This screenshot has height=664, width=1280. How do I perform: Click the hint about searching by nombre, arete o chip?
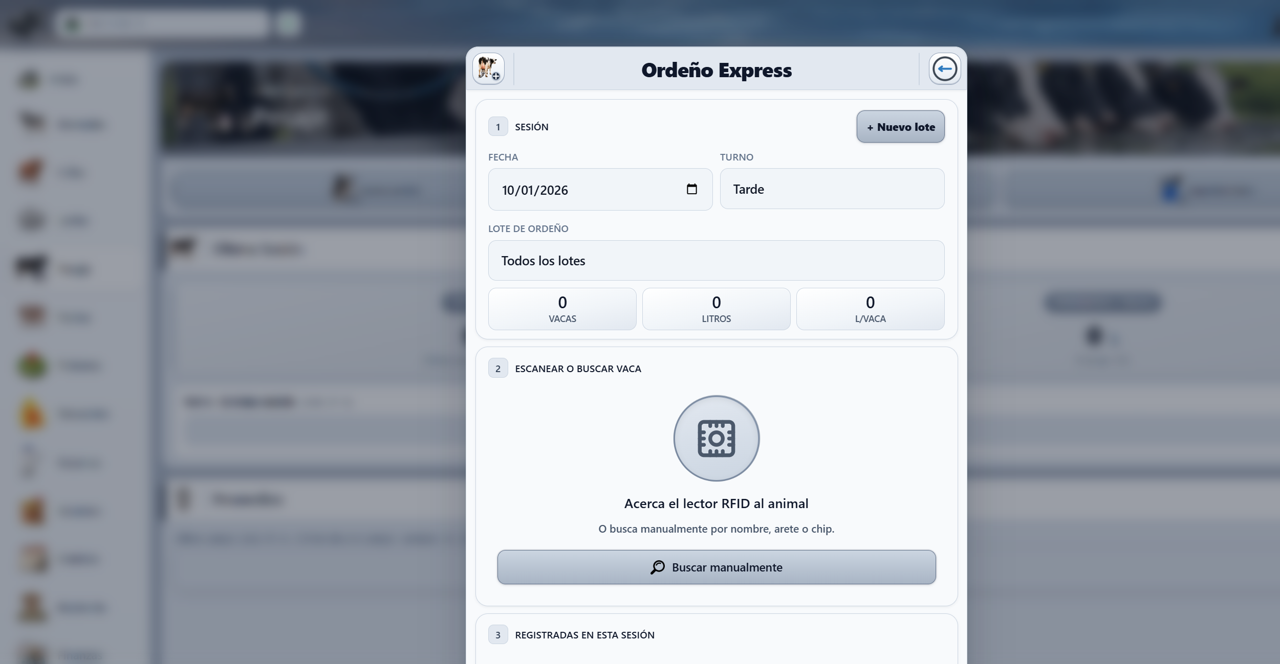[x=716, y=529]
